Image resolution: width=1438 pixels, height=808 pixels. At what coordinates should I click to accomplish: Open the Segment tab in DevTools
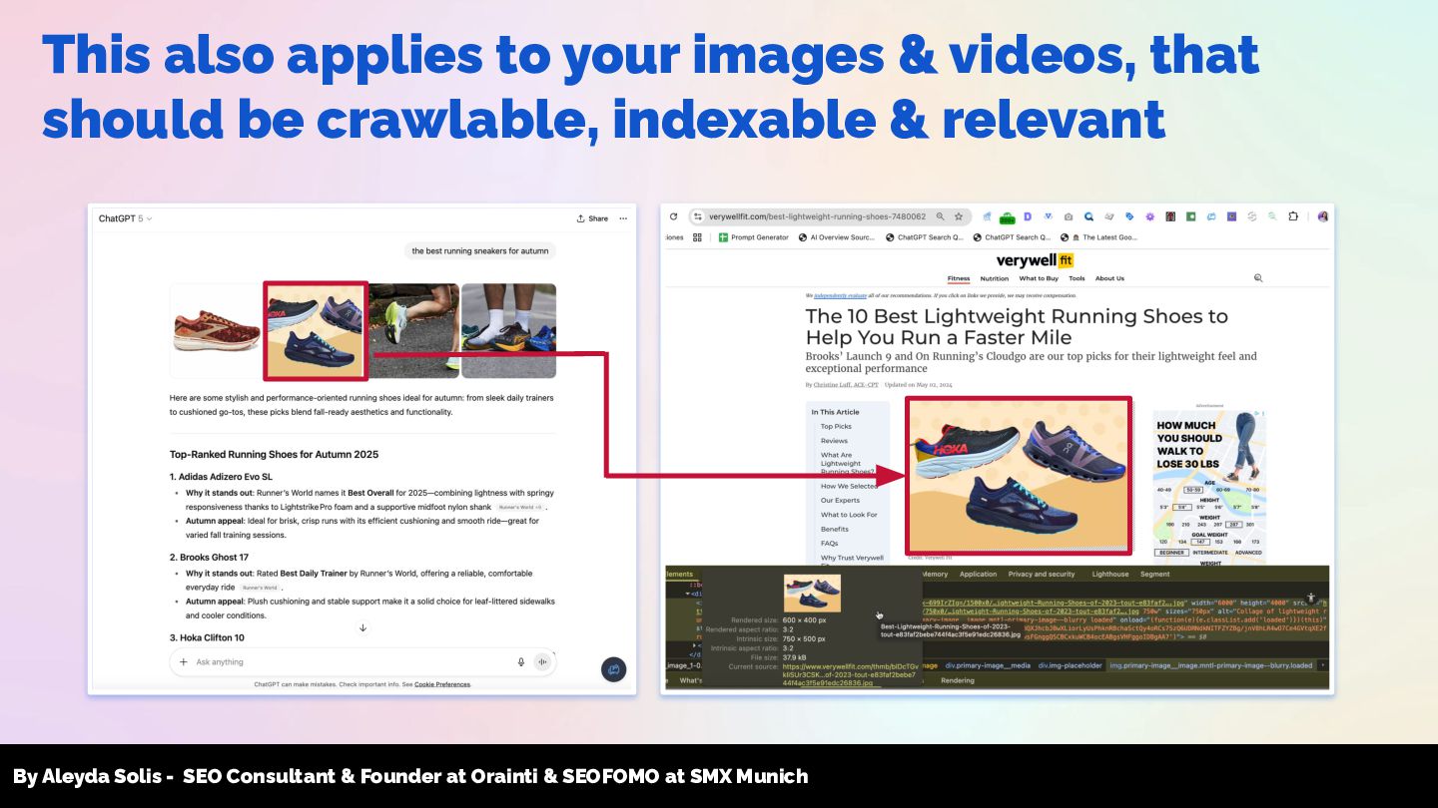tap(1154, 574)
